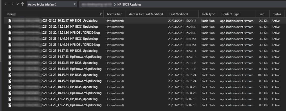The height and width of the screenshot is (111, 286).
Task: Click file icon of 10.22.17_HP_BIOS_Update.log
Action: (10, 21)
